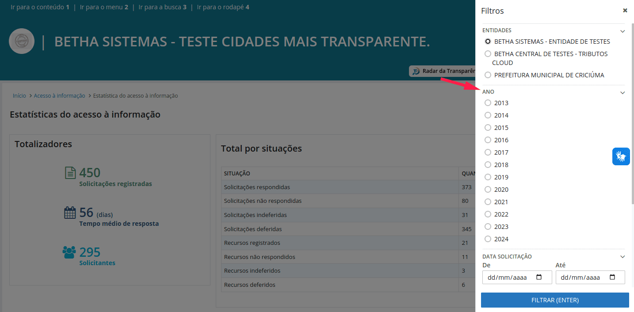This screenshot has width=634, height=312.
Task: Select Betha Central de Testes entity
Action: [x=488, y=54]
